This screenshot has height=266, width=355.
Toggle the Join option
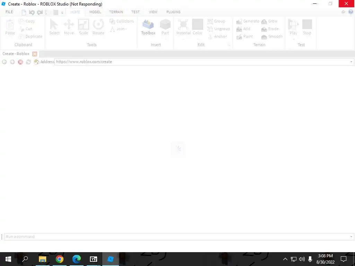pyautogui.click(x=119, y=29)
